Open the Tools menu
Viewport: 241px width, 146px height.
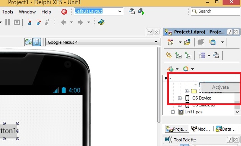coord(7,12)
